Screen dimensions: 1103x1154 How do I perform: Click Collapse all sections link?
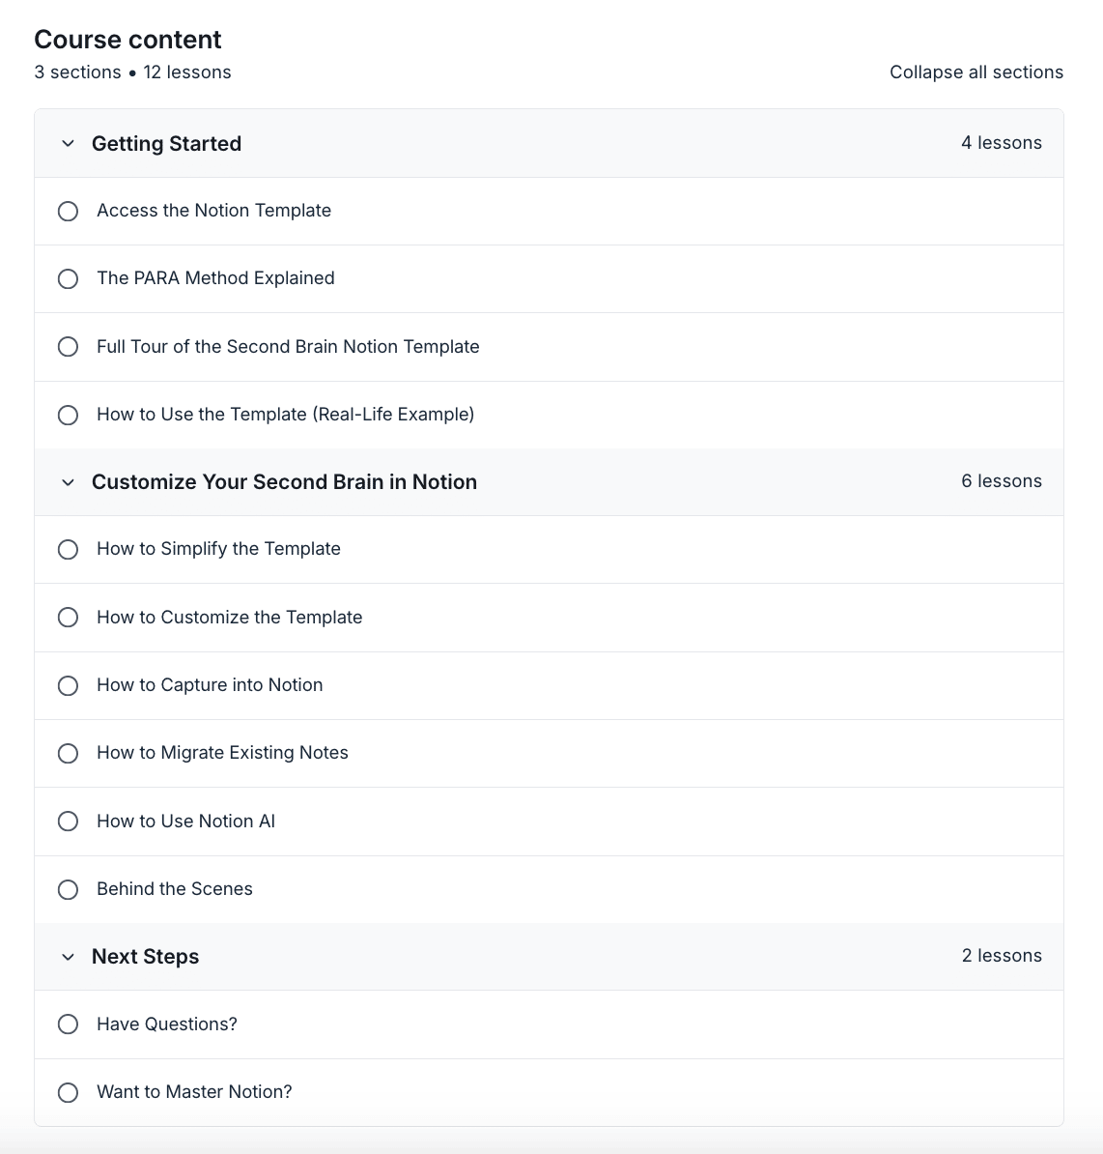[x=976, y=72]
